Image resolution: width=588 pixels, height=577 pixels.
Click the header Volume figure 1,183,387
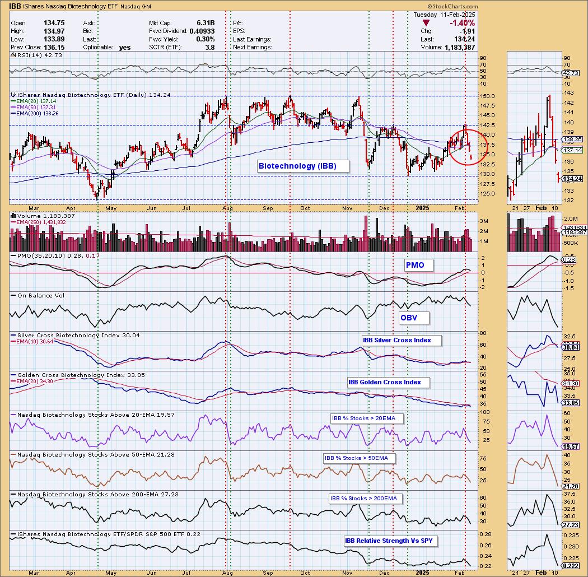click(x=460, y=47)
